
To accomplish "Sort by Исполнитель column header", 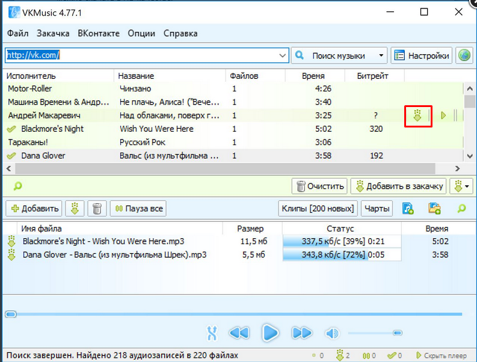I will [x=58, y=76].
